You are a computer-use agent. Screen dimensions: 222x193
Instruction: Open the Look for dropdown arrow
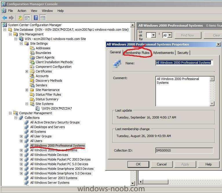(x=154, y=35)
